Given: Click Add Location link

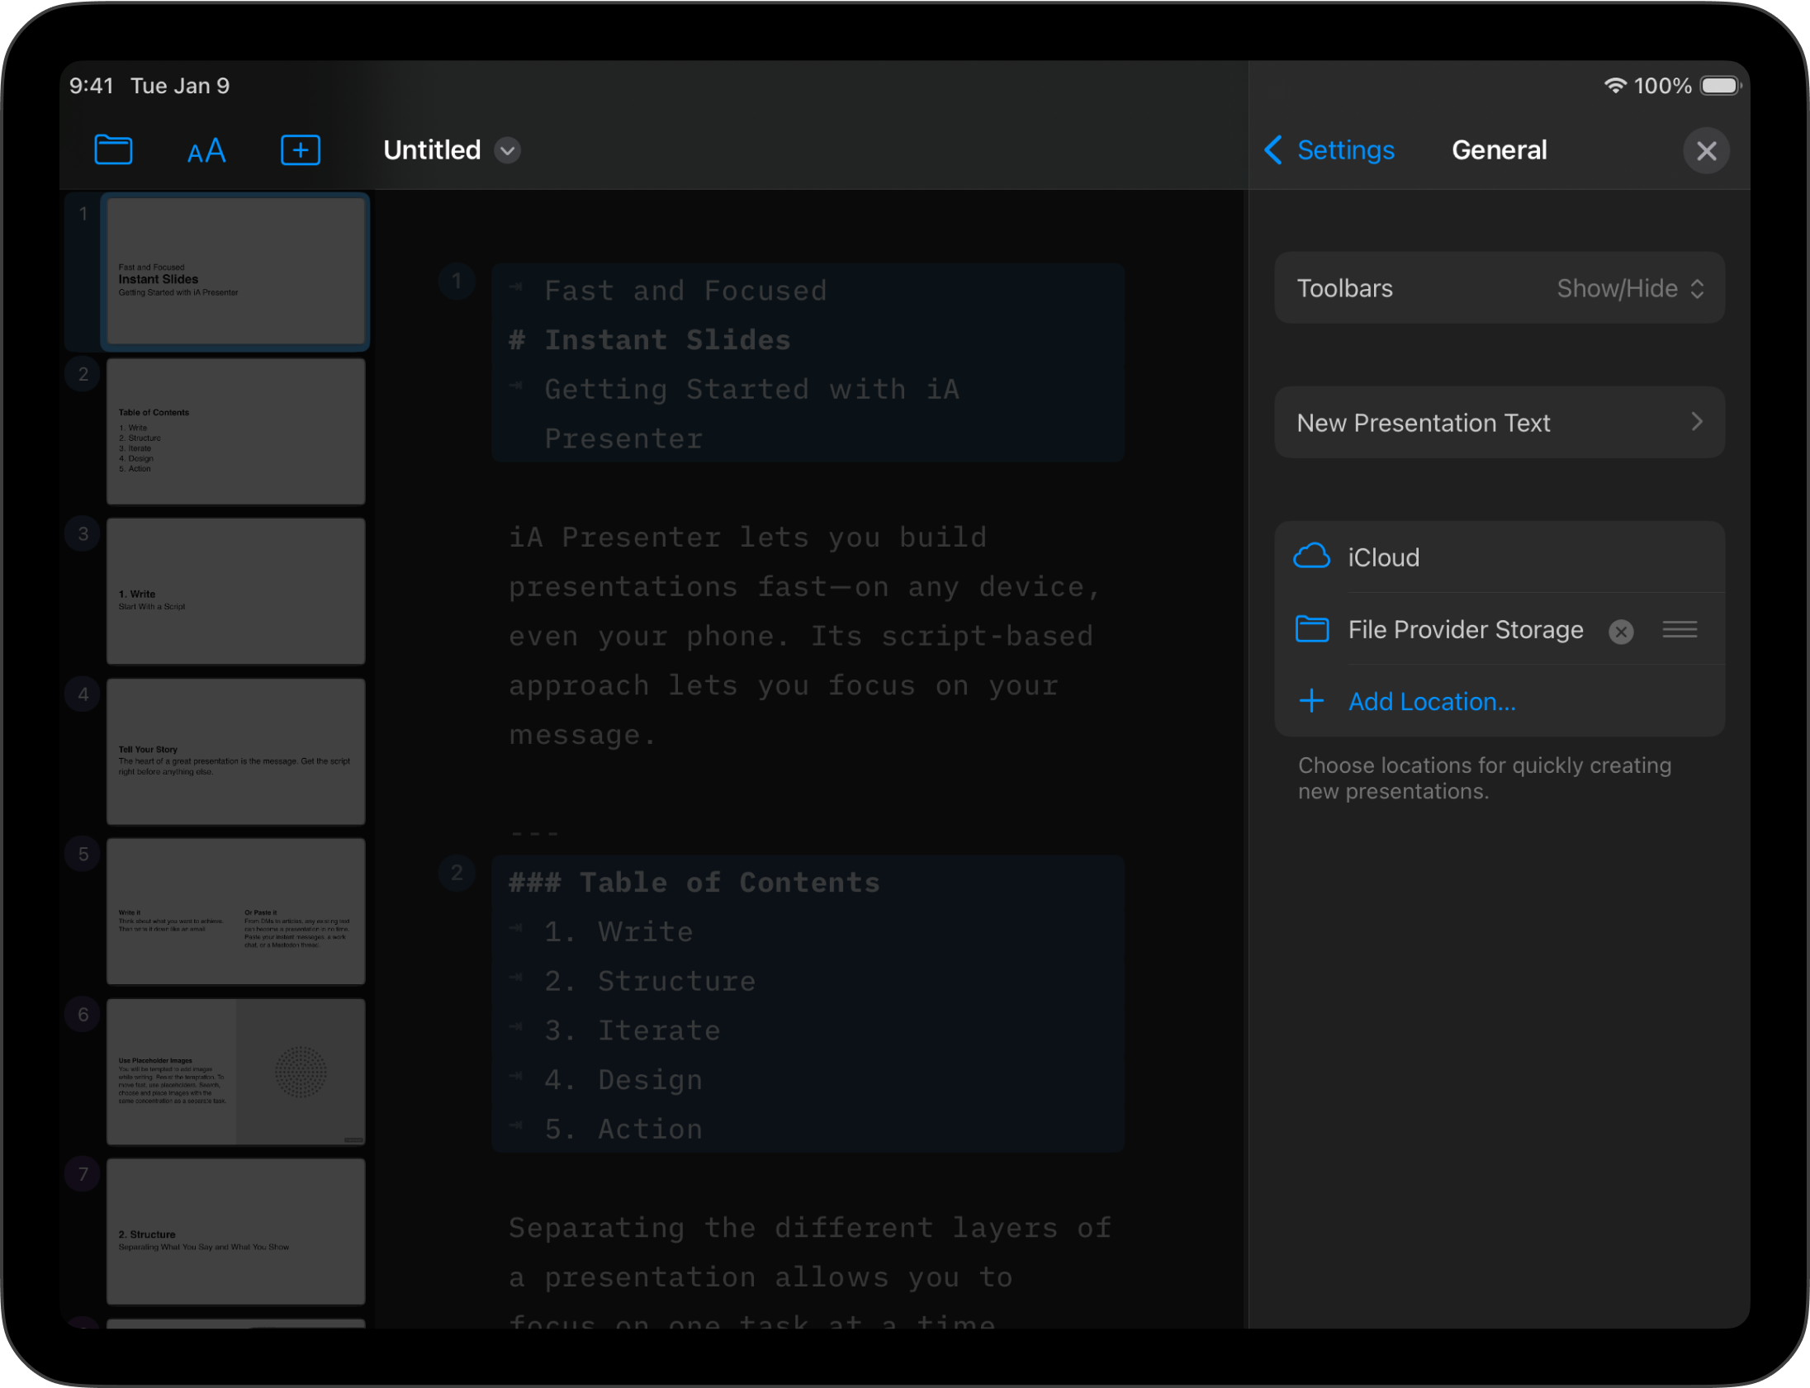Looking at the screenshot, I should (1431, 702).
